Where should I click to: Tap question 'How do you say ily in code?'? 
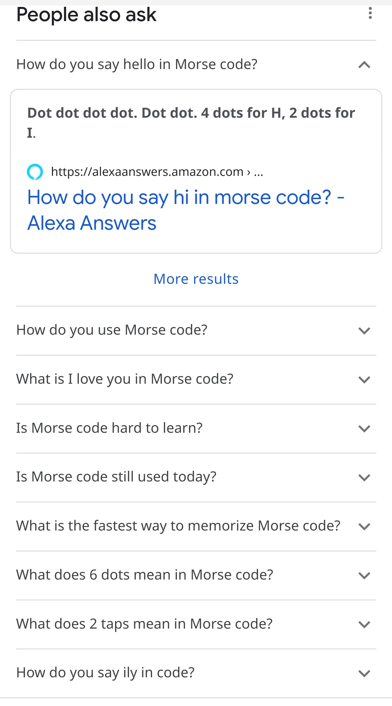(105, 673)
